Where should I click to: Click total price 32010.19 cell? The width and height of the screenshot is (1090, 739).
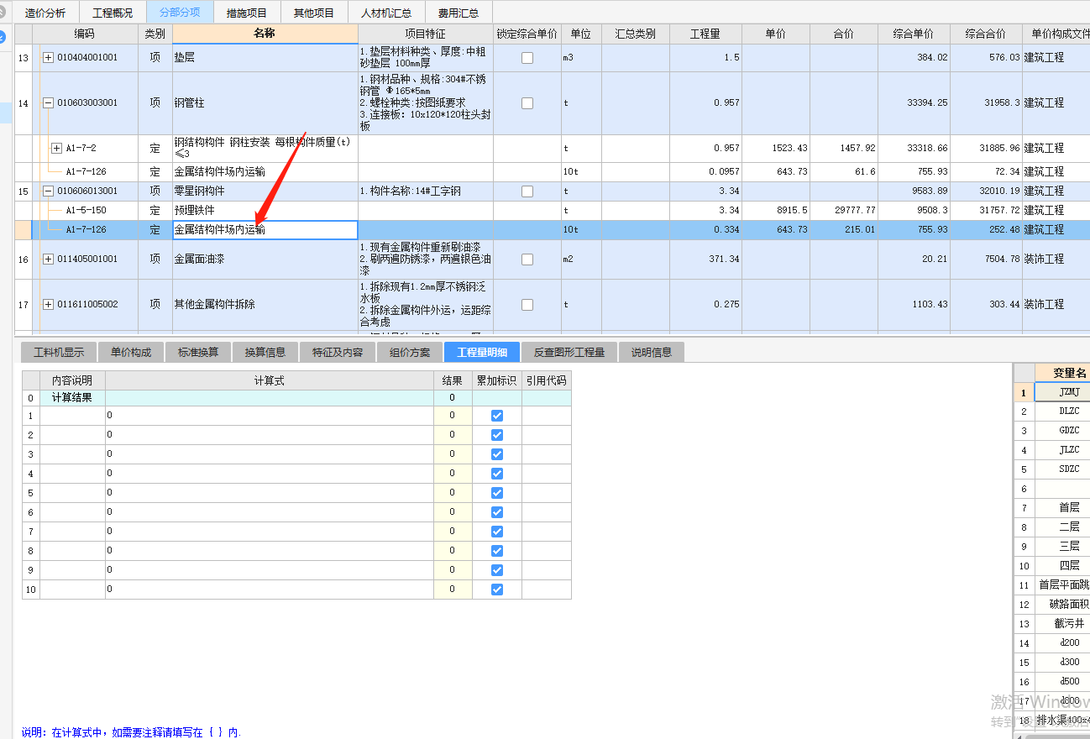[986, 191]
